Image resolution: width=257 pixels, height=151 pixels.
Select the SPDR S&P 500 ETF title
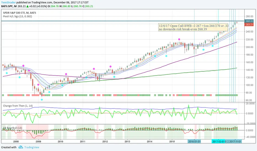point(20,13)
